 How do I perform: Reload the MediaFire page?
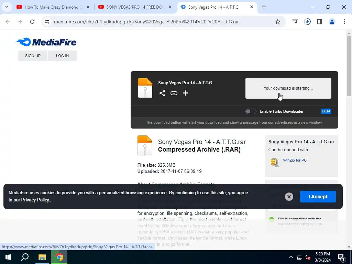click(x=32, y=22)
